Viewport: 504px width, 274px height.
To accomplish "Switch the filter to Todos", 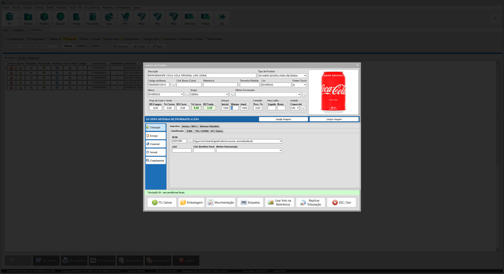I will tap(95, 46).
